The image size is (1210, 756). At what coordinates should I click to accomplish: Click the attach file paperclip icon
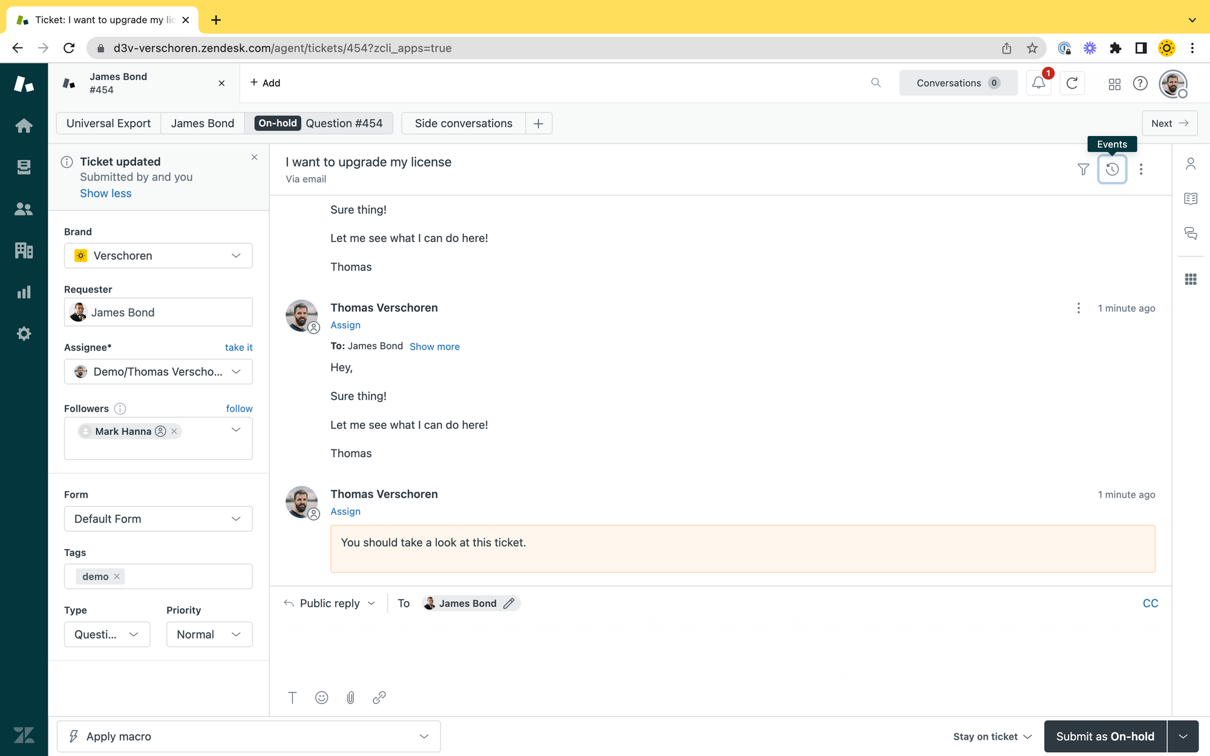tap(350, 697)
